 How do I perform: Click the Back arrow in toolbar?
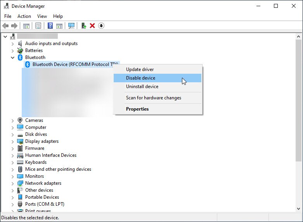(5, 26)
